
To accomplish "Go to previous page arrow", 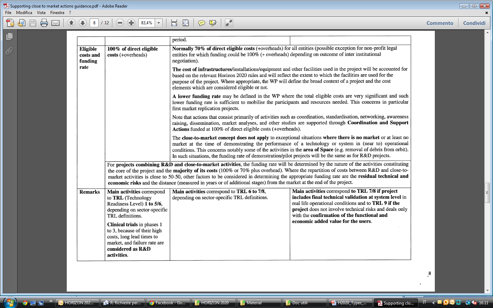I will [71, 23].
